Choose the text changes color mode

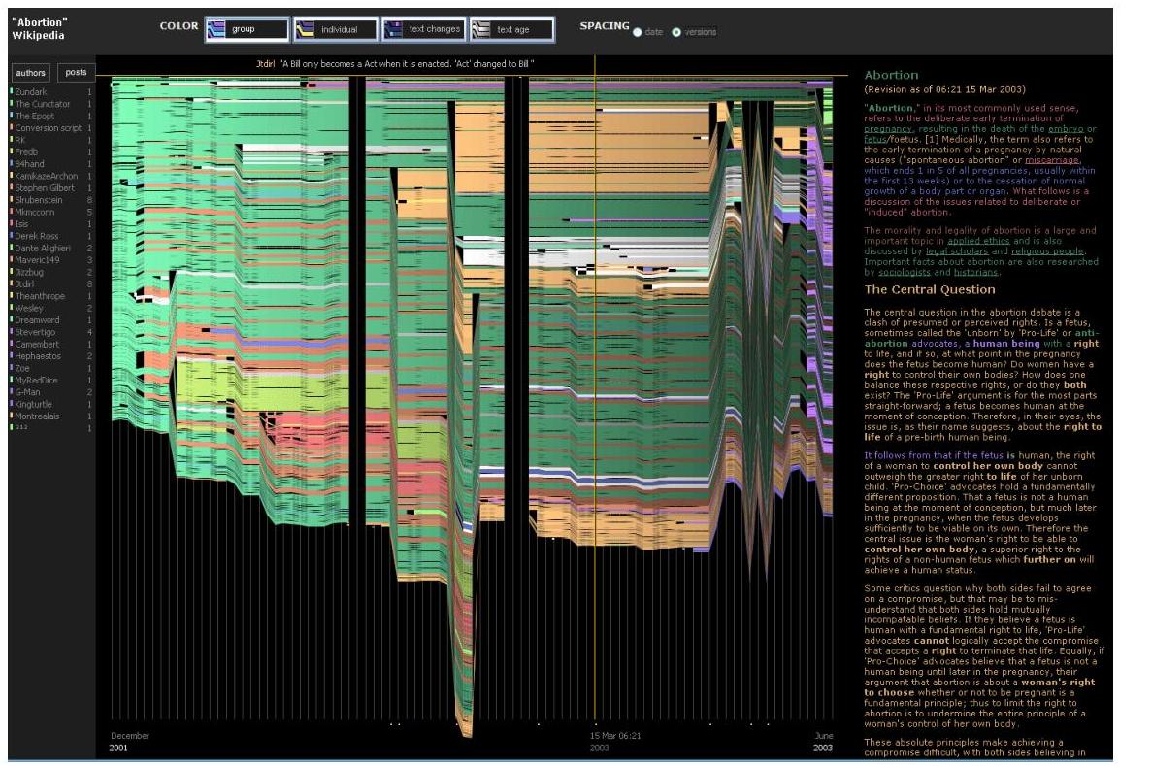pos(423,30)
